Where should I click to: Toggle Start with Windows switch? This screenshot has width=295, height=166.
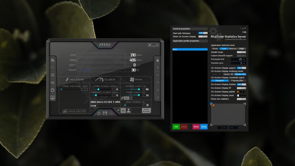[x=203, y=33]
